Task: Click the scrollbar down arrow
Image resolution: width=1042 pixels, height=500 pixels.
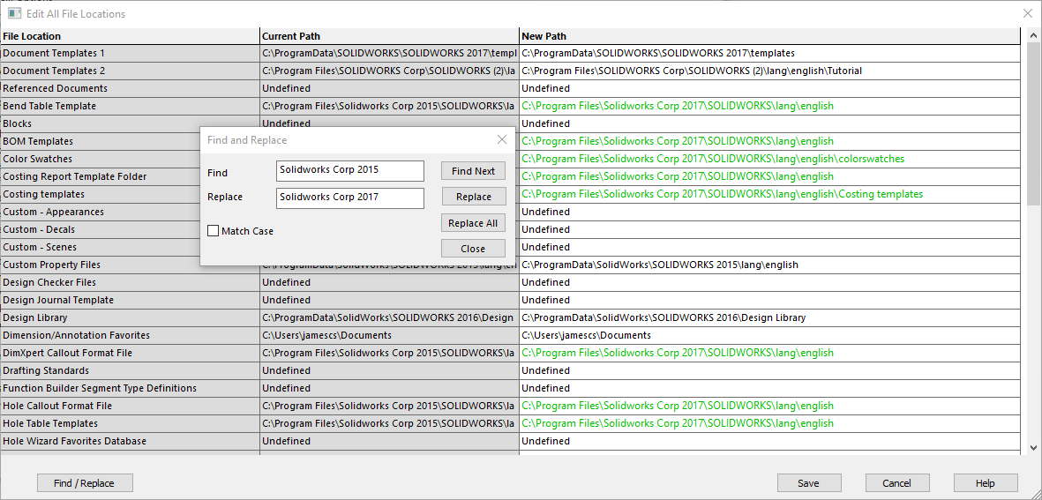Action: tap(1034, 448)
